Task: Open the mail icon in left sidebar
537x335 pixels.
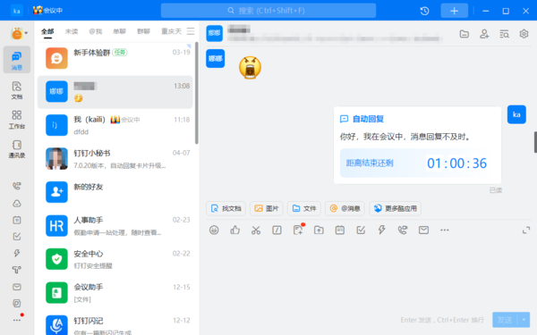Action: pyautogui.click(x=17, y=287)
